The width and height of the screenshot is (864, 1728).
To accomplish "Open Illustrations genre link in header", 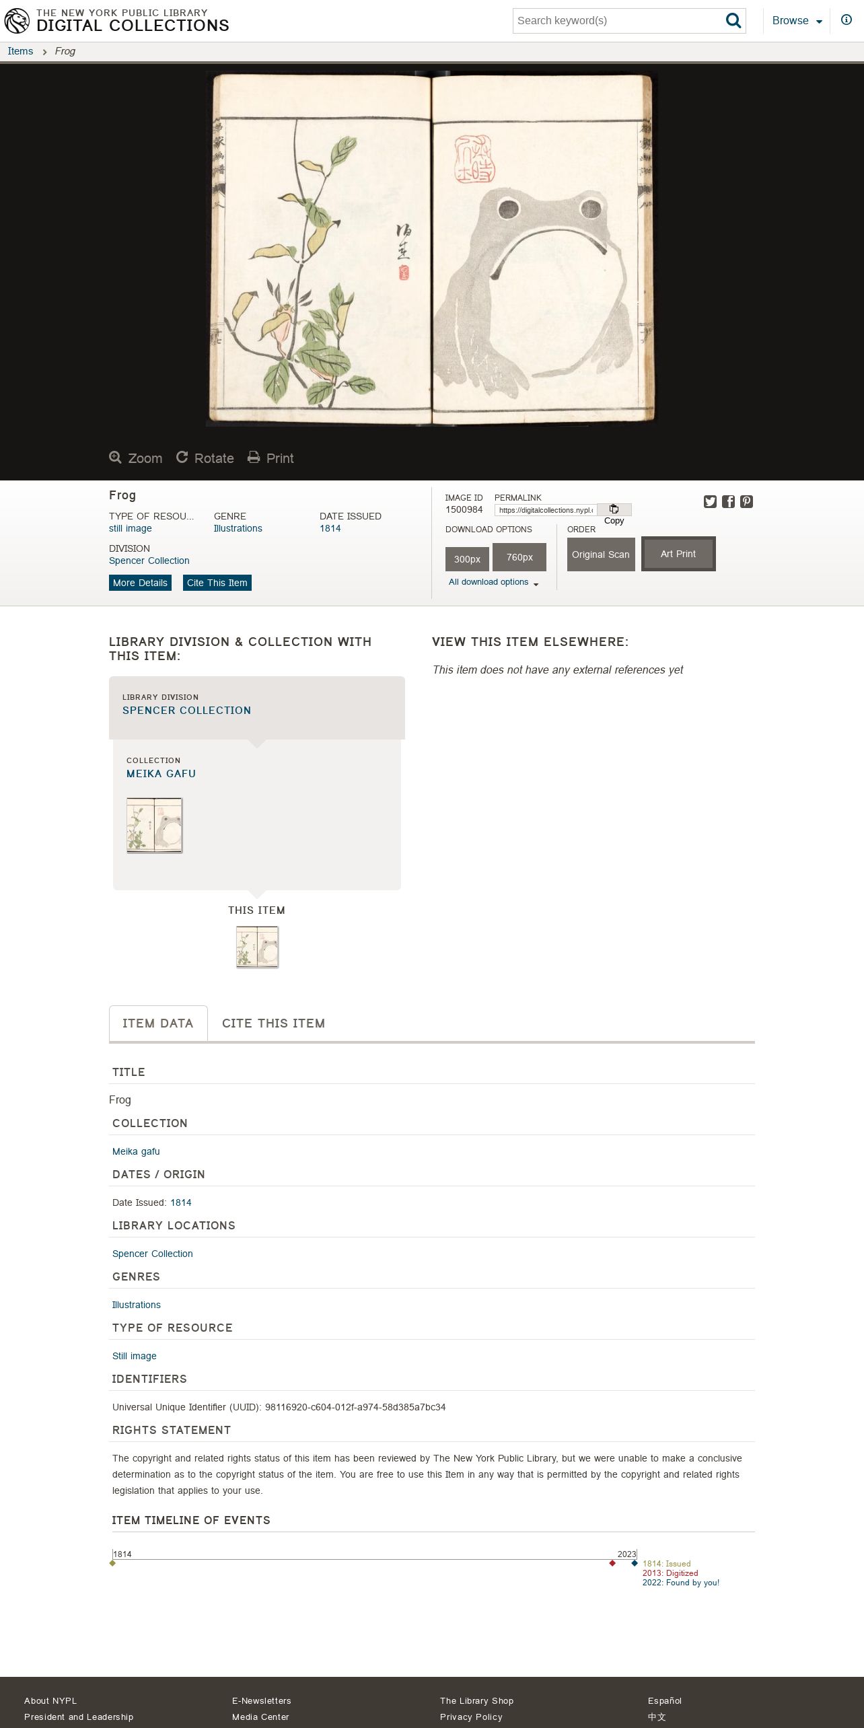I will pyautogui.click(x=238, y=528).
